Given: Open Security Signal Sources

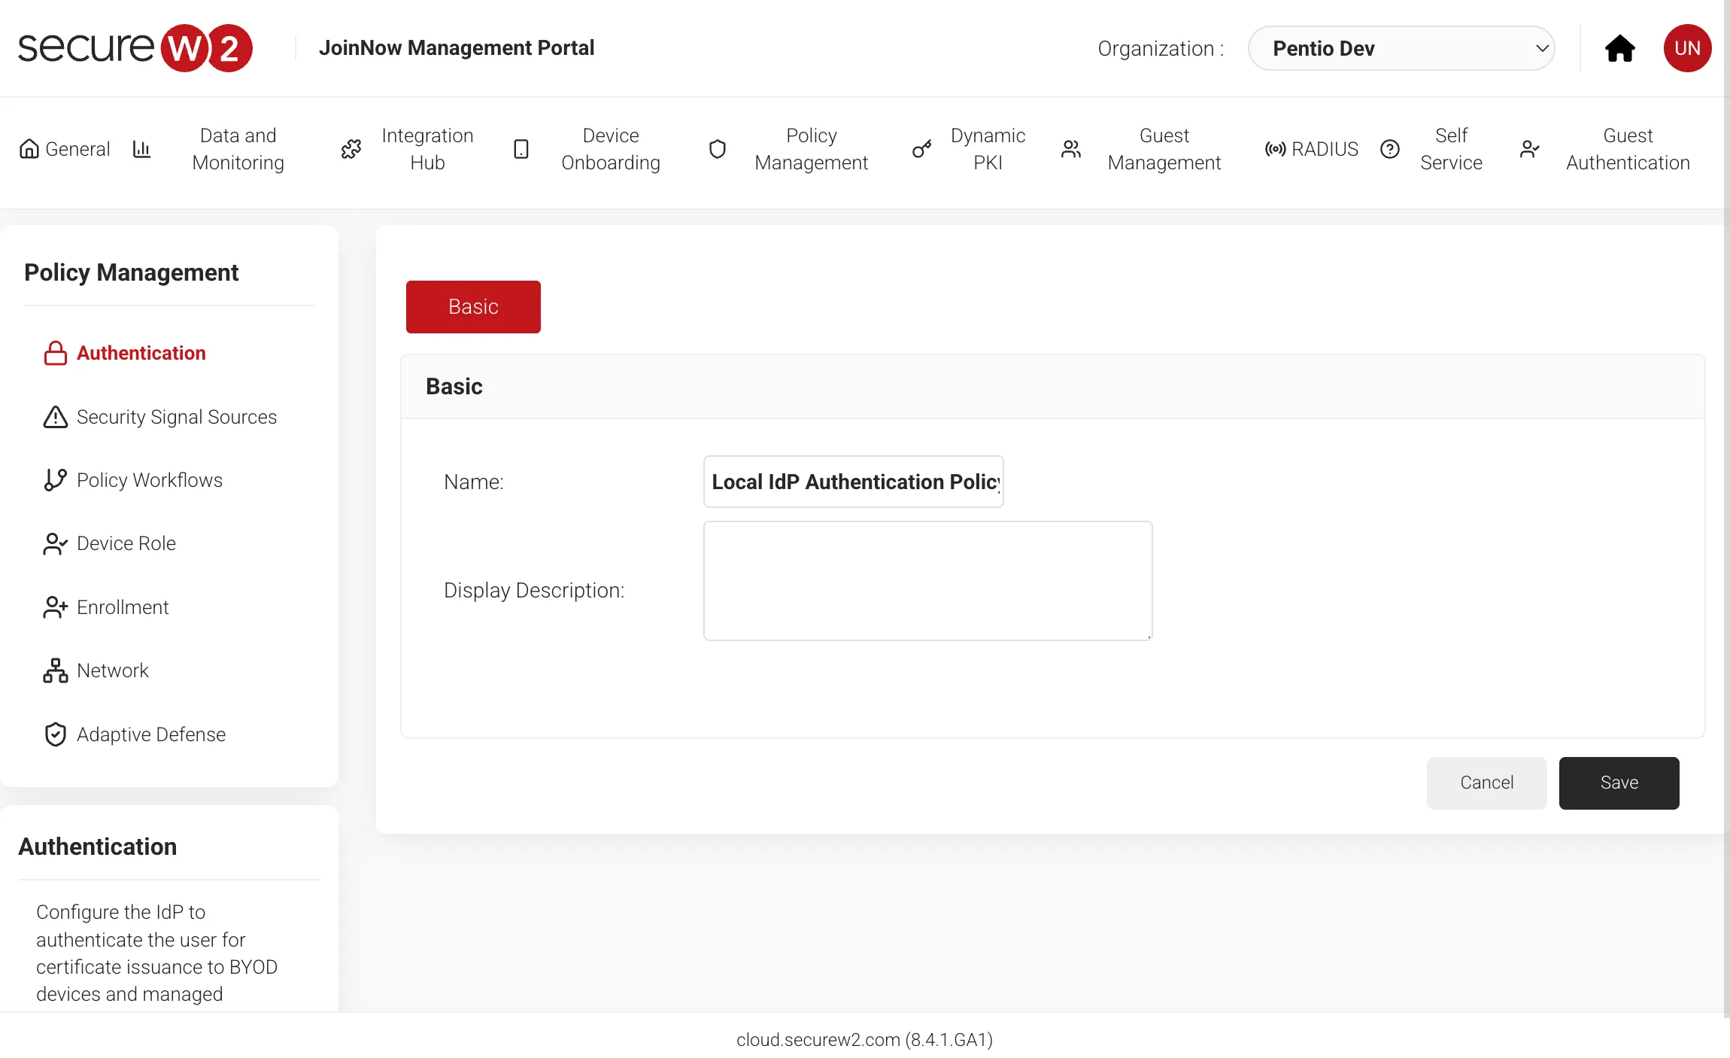Looking at the screenshot, I should 177,417.
